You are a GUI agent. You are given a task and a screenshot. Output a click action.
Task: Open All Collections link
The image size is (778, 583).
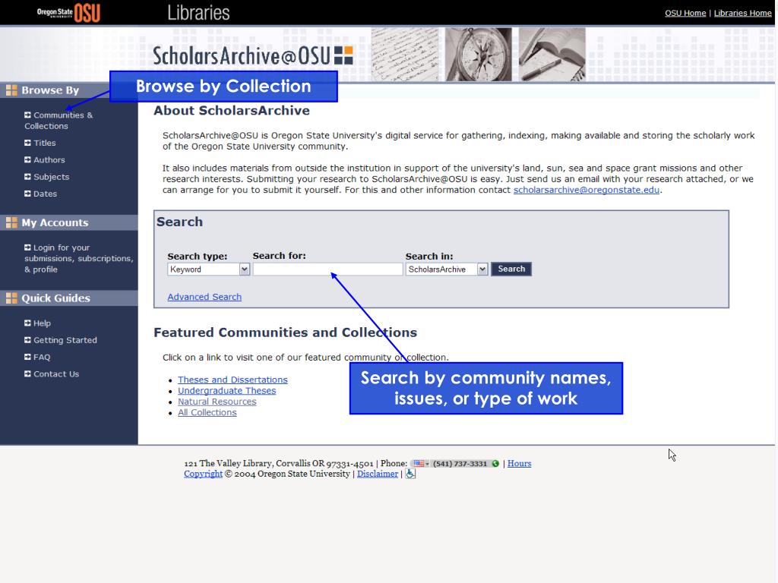(207, 412)
